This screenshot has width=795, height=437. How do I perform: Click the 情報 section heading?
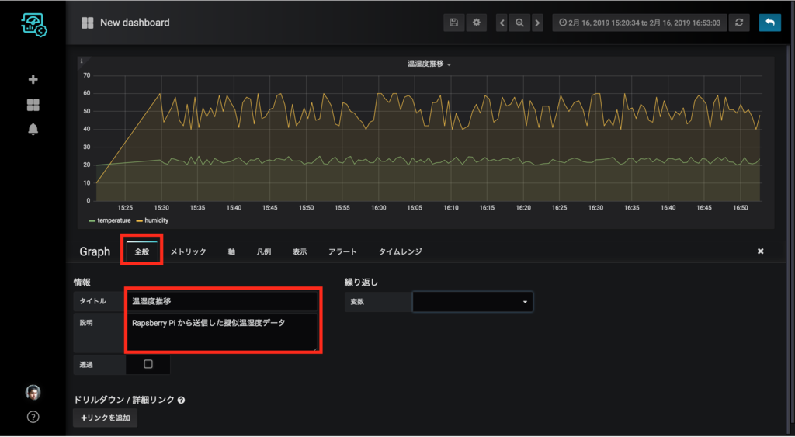[x=82, y=283]
